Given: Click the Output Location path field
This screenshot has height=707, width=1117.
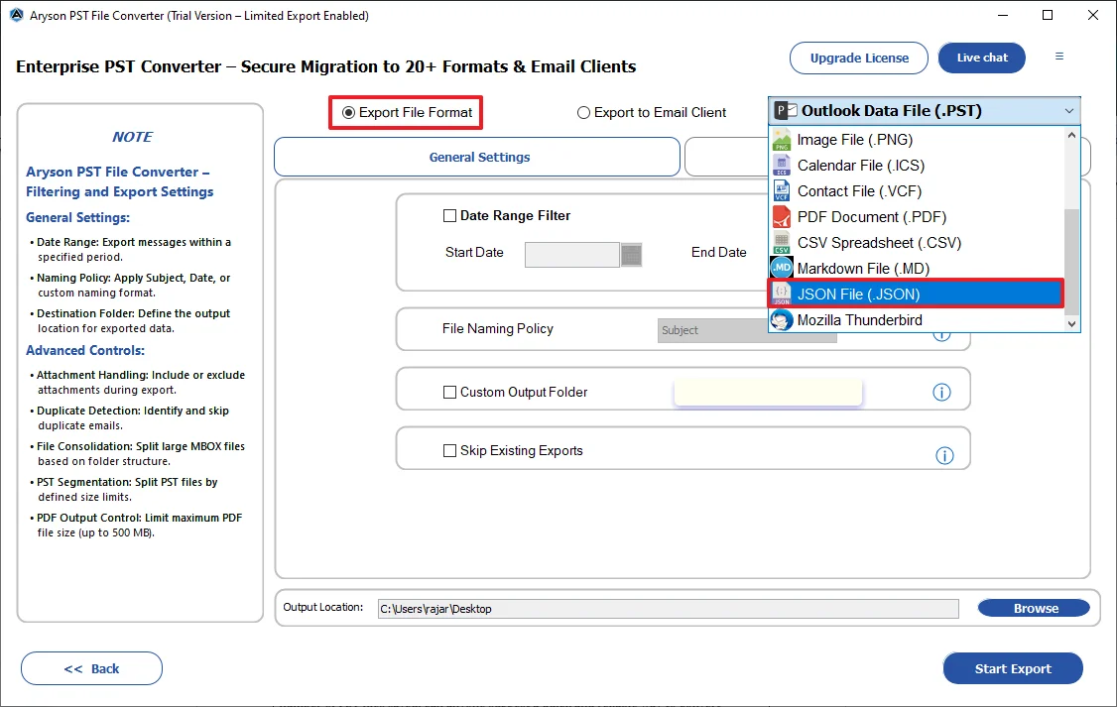Looking at the screenshot, I should pos(669,609).
